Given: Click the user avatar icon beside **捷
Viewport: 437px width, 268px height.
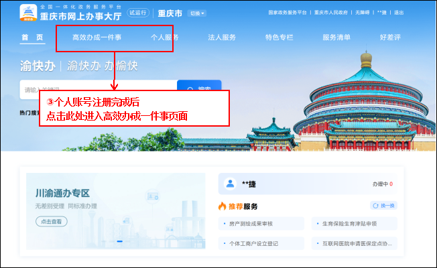Looking at the screenshot, I should [229, 183].
